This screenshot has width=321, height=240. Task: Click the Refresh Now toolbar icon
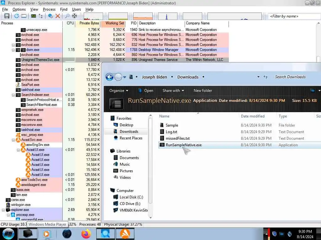[x=16, y=16]
